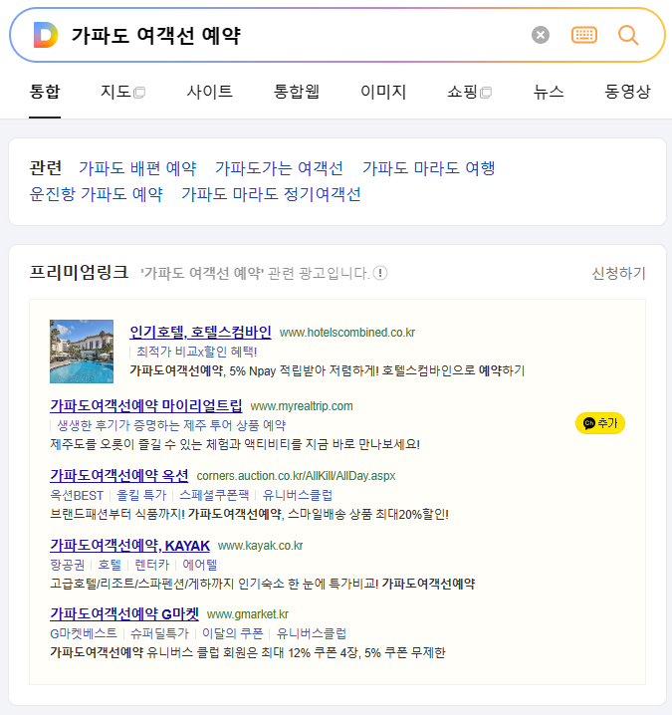Click the 스페셜쿠폰팩 sublink
This screenshot has height=715, width=672.
214,495
